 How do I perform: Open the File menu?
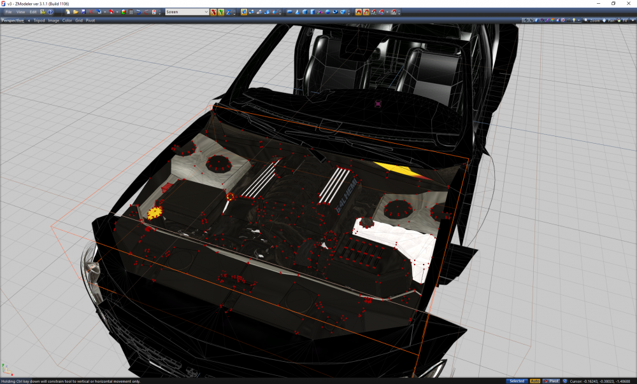[8, 11]
